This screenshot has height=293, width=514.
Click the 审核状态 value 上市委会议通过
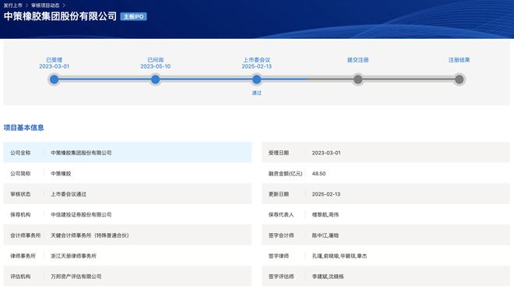pyautogui.click(x=69, y=194)
